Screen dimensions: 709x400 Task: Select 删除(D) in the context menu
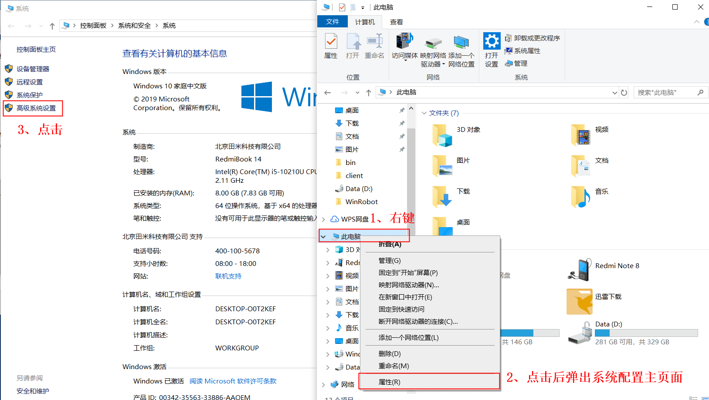point(430,353)
